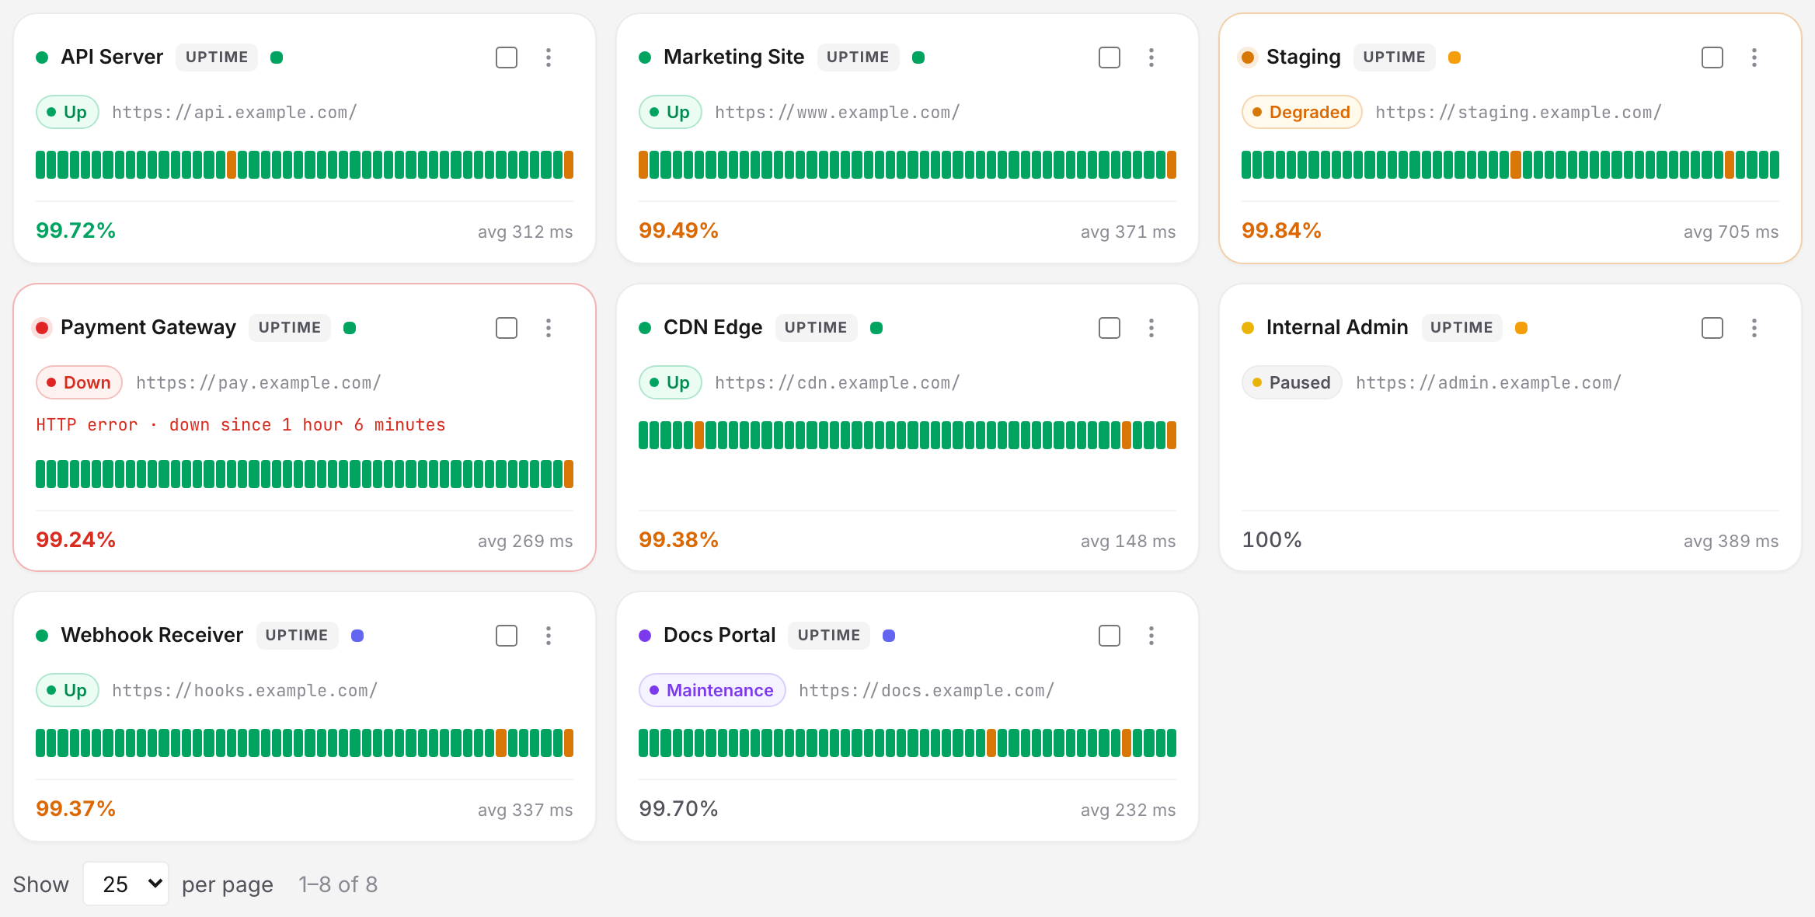This screenshot has width=1815, height=917.
Task: Click the blue dot beside Docs Portal's UPTIME tag
Action: (x=889, y=636)
